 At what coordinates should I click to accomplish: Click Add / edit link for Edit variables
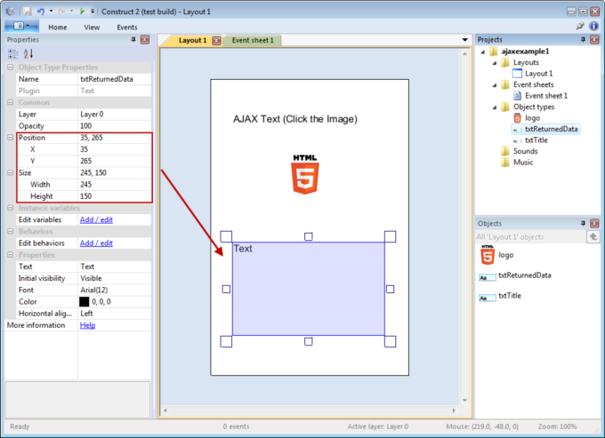[96, 219]
